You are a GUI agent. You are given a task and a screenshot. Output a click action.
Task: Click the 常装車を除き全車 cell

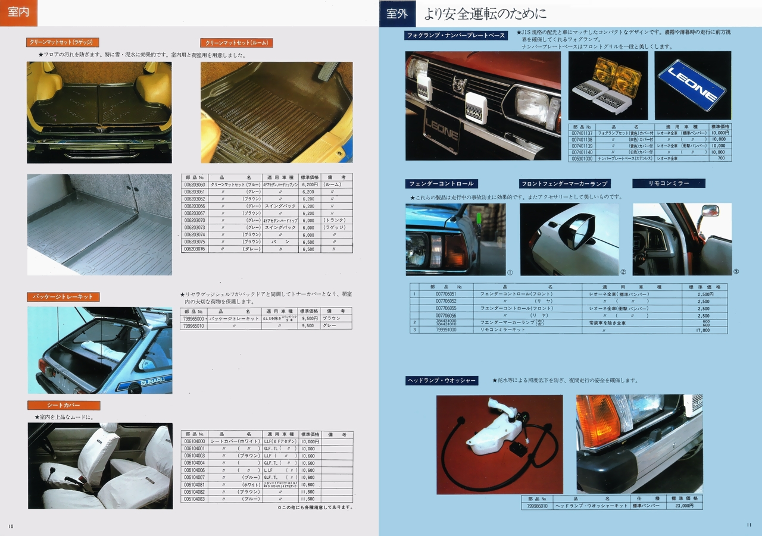[x=632, y=322]
